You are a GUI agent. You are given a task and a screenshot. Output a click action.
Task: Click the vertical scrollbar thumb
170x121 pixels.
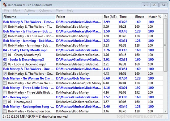(165, 45)
